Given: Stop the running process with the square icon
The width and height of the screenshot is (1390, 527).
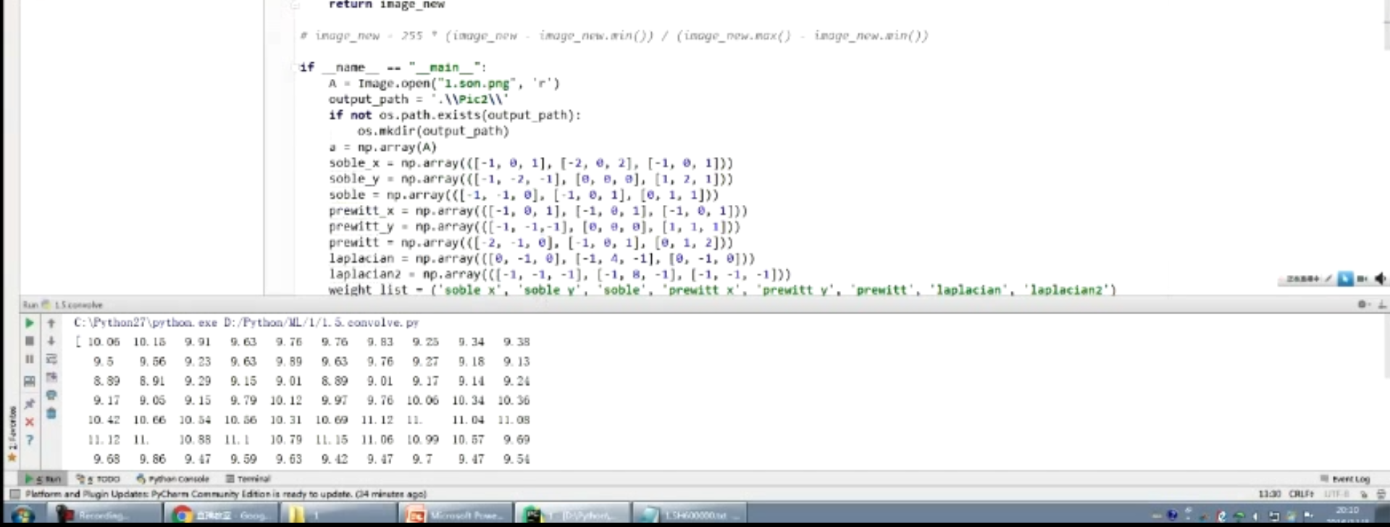Looking at the screenshot, I should (x=29, y=341).
